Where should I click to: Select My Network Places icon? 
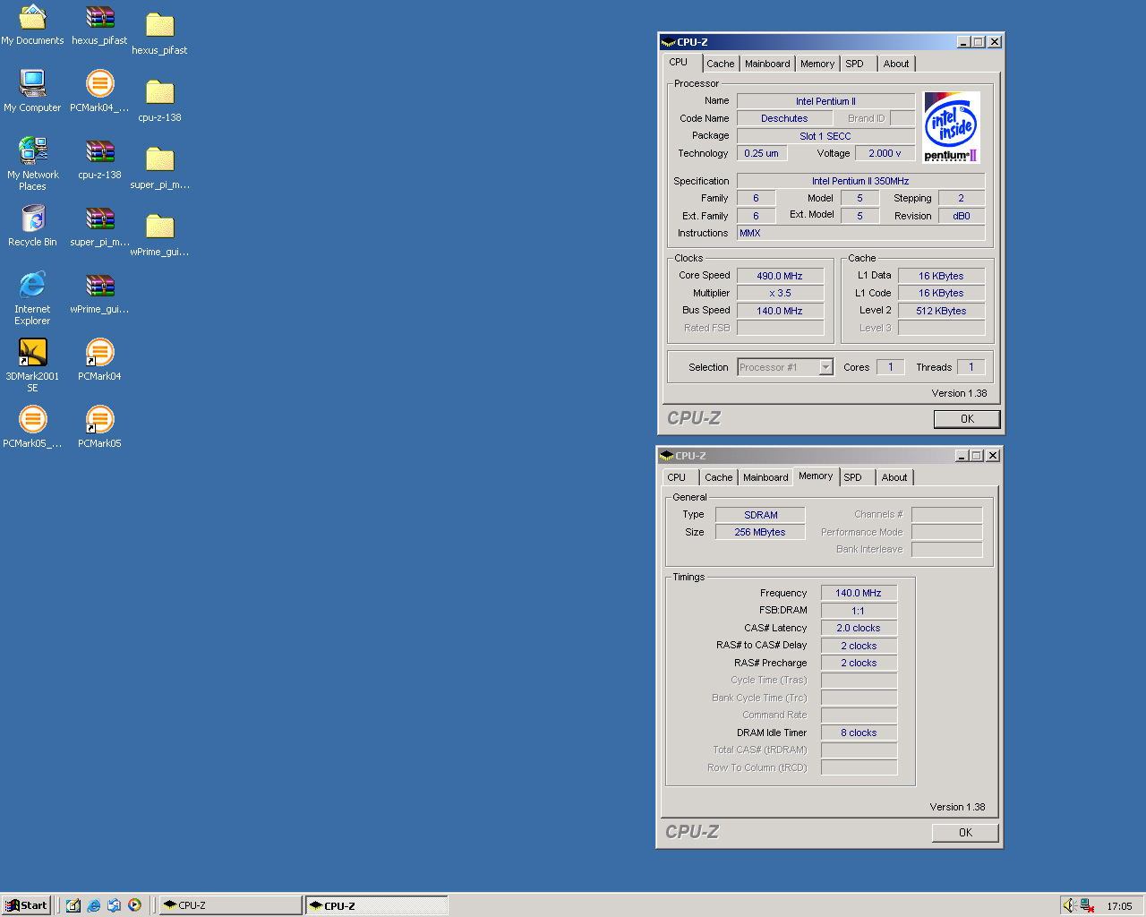(x=32, y=164)
